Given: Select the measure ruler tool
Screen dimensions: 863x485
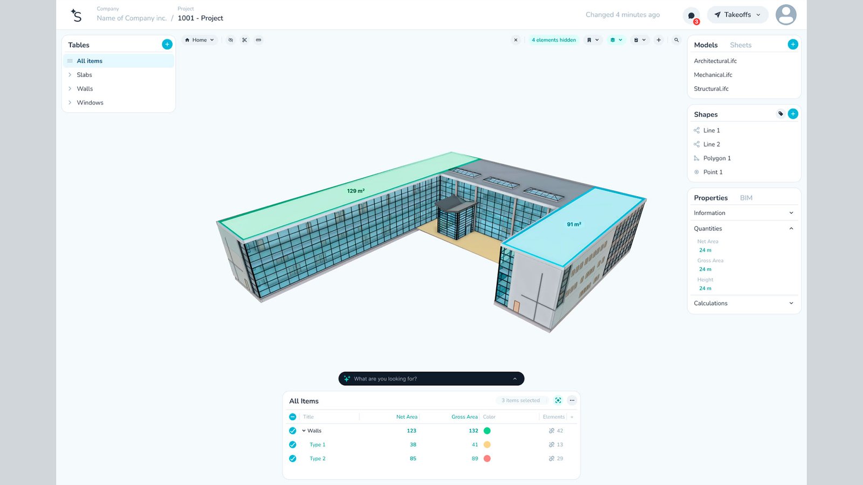Looking at the screenshot, I should click(x=259, y=40).
